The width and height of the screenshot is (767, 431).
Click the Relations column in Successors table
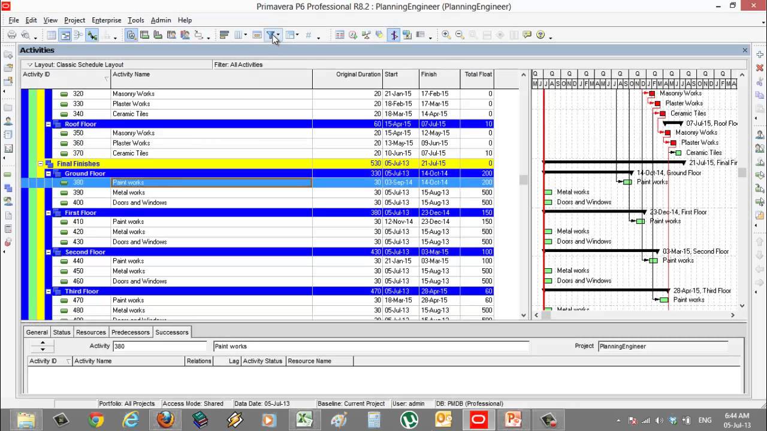199,361
